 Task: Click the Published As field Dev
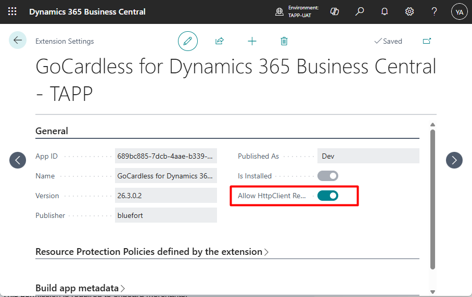(x=368, y=156)
